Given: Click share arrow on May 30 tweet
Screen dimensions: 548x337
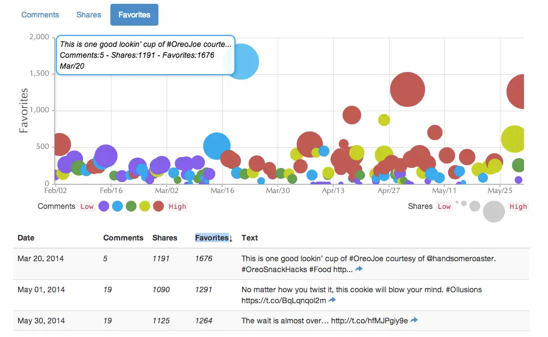Looking at the screenshot, I should pyautogui.click(x=414, y=321).
